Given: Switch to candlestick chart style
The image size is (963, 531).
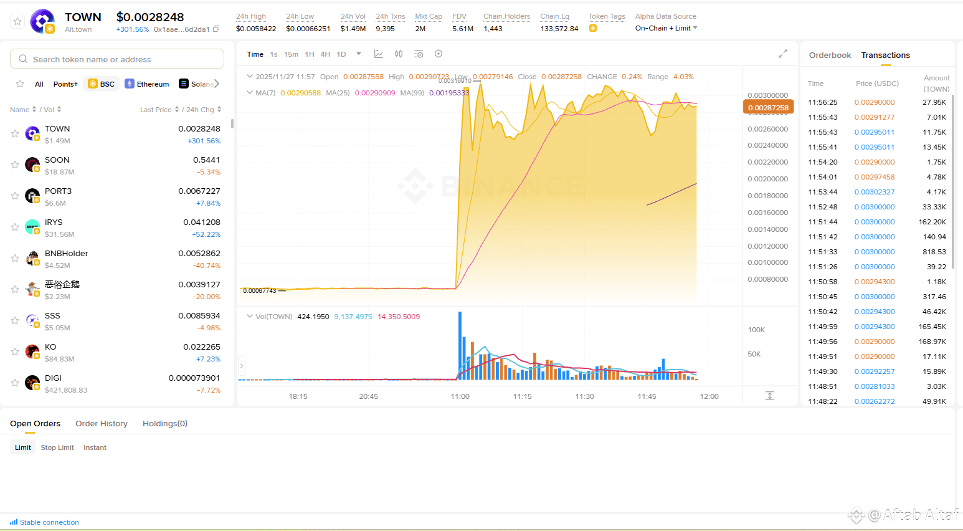Looking at the screenshot, I should (399, 54).
